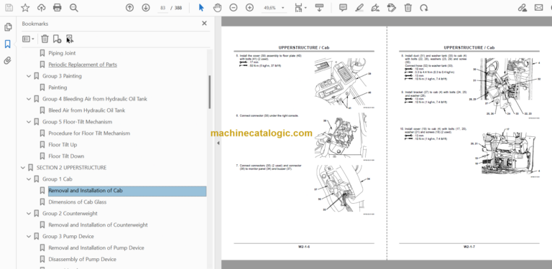Screen dimensions: 552x269
Task: Select Removal and Installation of Cab
Action: [x=127, y=191]
